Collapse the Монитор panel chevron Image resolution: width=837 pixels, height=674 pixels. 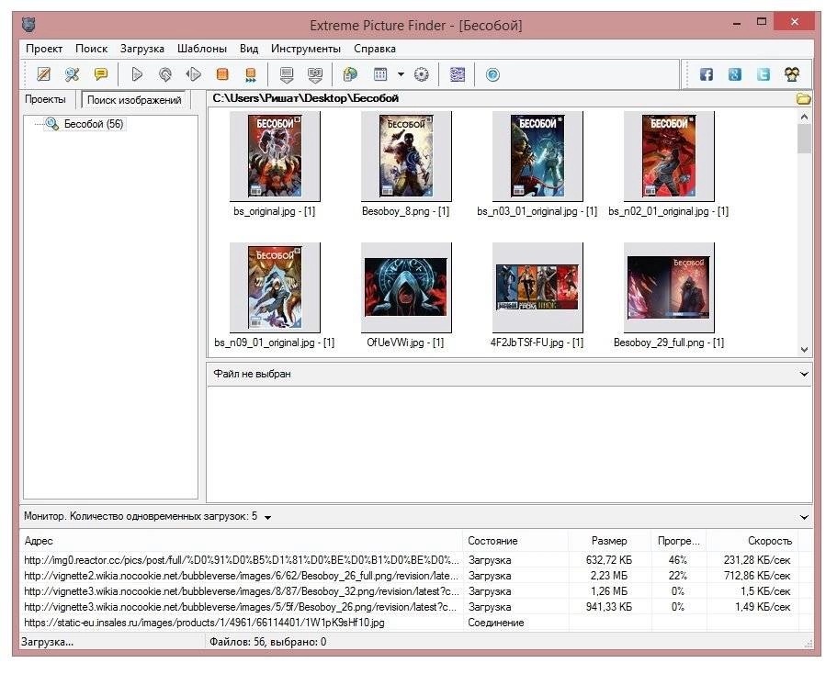(x=804, y=517)
